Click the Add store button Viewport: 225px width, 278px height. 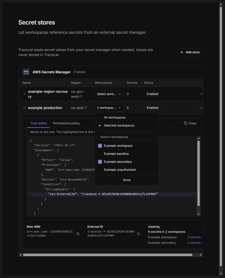(x=190, y=52)
